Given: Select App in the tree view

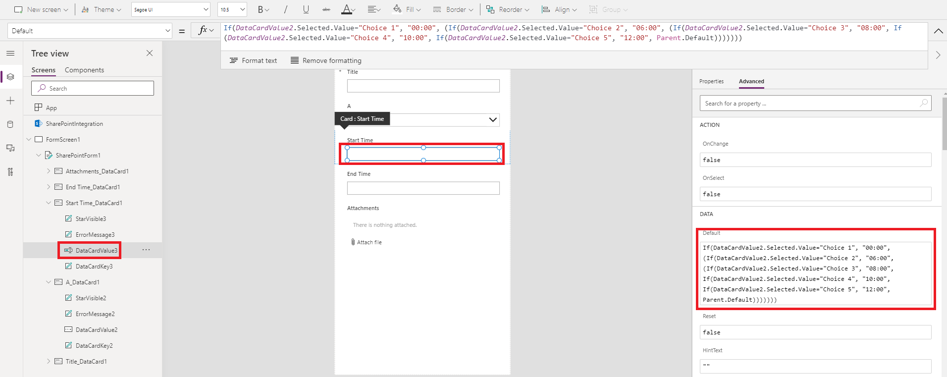Looking at the screenshot, I should [x=46, y=108].
